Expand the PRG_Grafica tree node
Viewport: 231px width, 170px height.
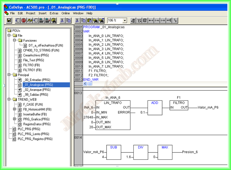14,119
